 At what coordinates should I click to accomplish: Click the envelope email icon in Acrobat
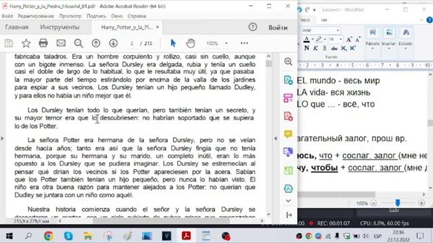coord(61,43)
